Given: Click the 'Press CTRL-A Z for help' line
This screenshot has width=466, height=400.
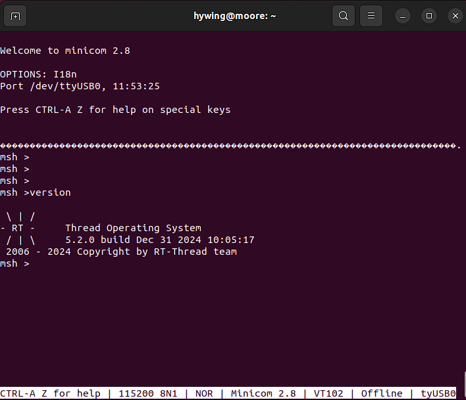Looking at the screenshot, I should point(115,110).
